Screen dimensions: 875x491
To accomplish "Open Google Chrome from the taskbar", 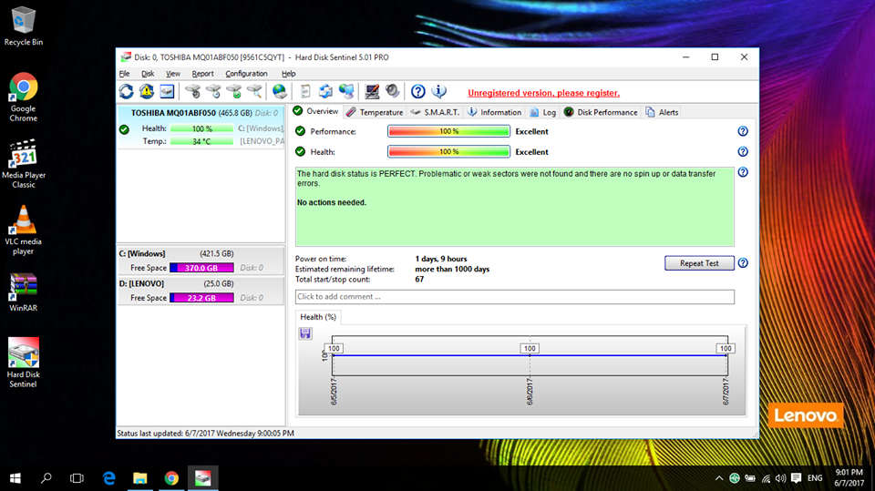I will [x=171, y=477].
